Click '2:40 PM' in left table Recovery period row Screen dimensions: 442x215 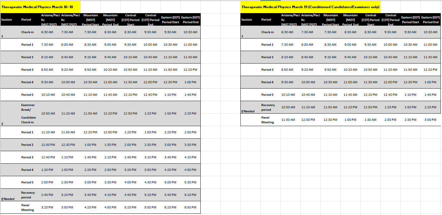(x=47, y=195)
